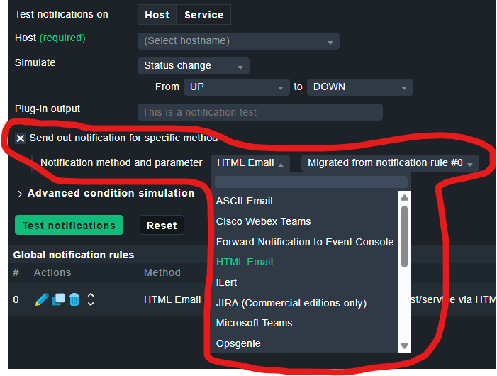Open the To state DOWN dropdown
The height and width of the screenshot is (376, 497).
pos(359,87)
